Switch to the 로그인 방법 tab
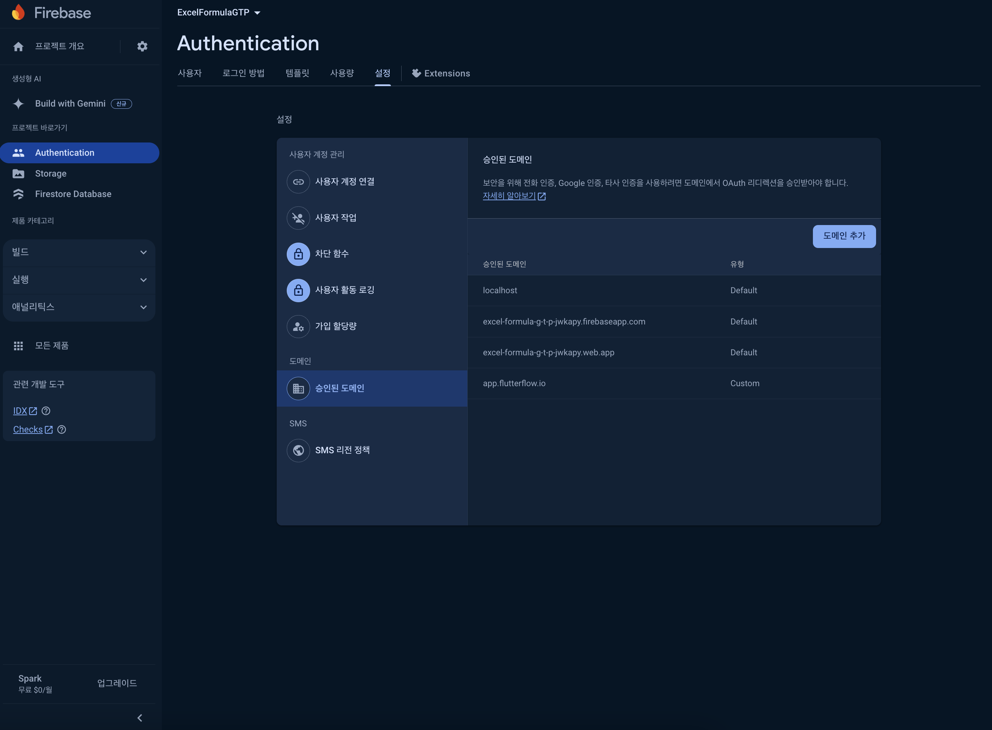992x730 pixels. pyautogui.click(x=243, y=73)
